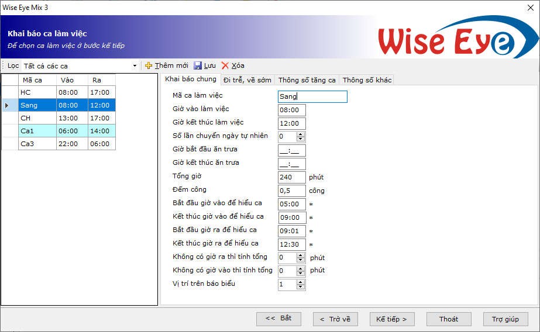Screen dimensions: 540x332
Task: Increase Số lần chuyển ngày tự nhiên value
Action: point(301,134)
